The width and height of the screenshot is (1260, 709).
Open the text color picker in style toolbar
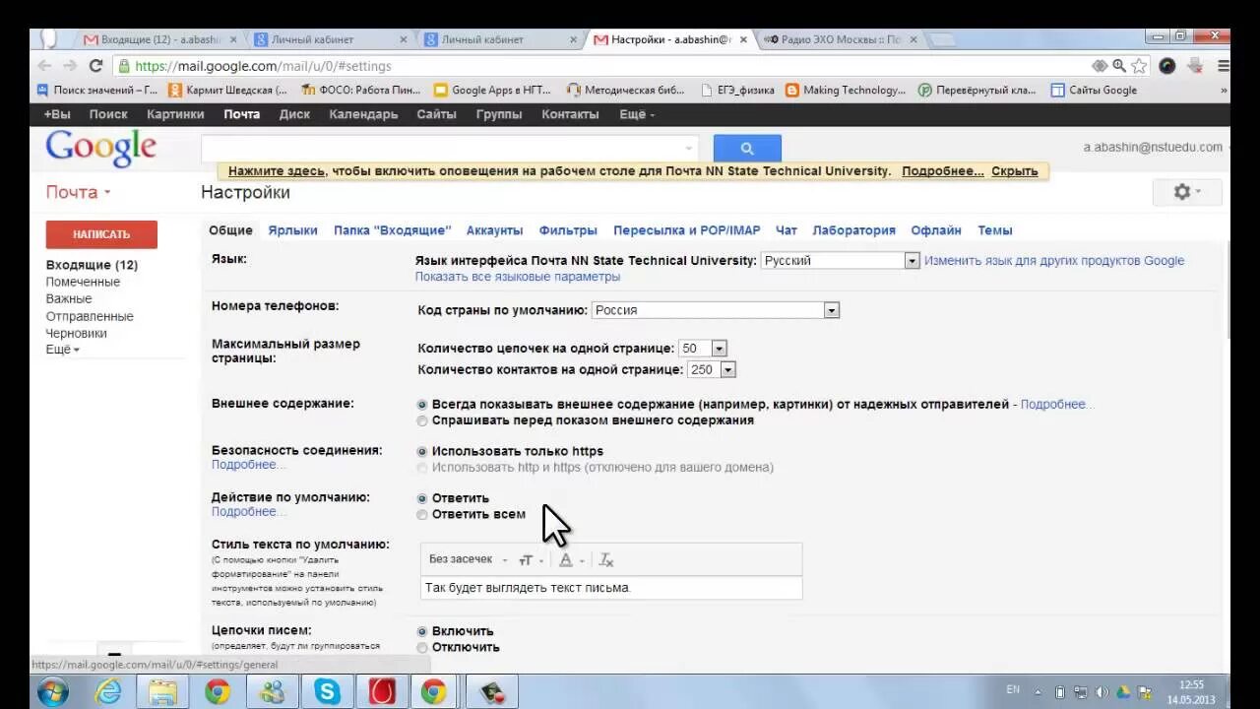(569, 559)
